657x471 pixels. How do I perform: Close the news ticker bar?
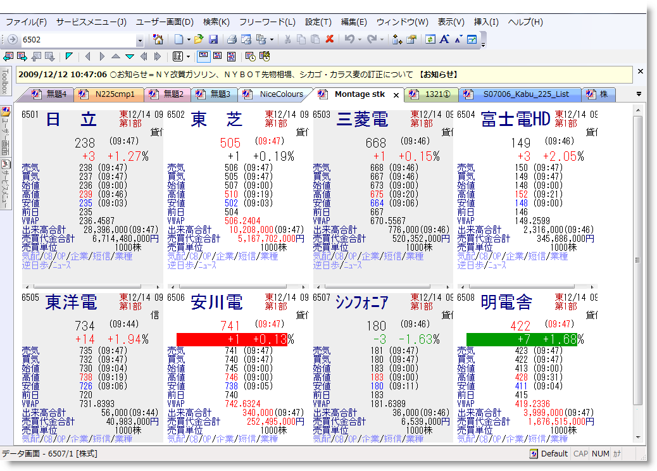(641, 72)
